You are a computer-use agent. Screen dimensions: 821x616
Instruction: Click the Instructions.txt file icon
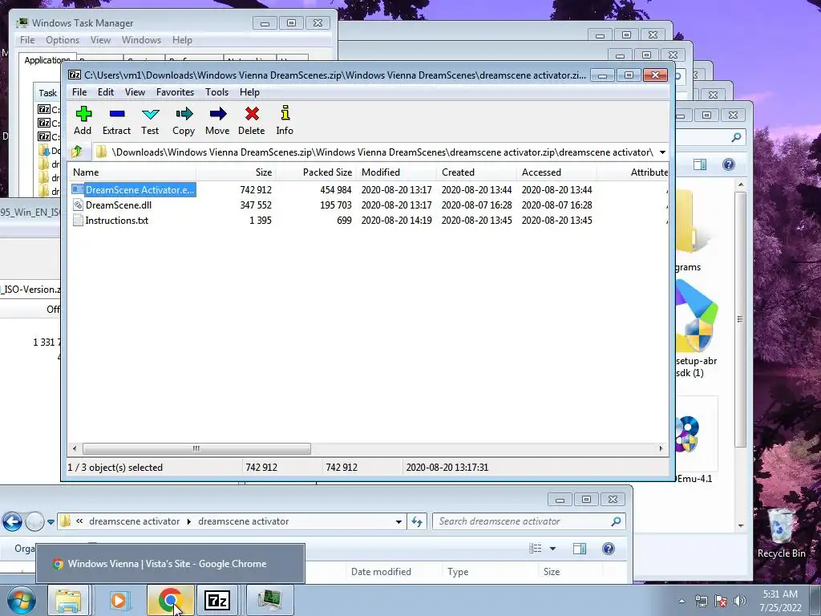click(78, 220)
